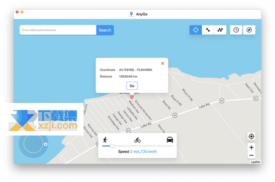Zoom in with the plus button
The height and width of the screenshot is (182, 275).
[x=251, y=147]
